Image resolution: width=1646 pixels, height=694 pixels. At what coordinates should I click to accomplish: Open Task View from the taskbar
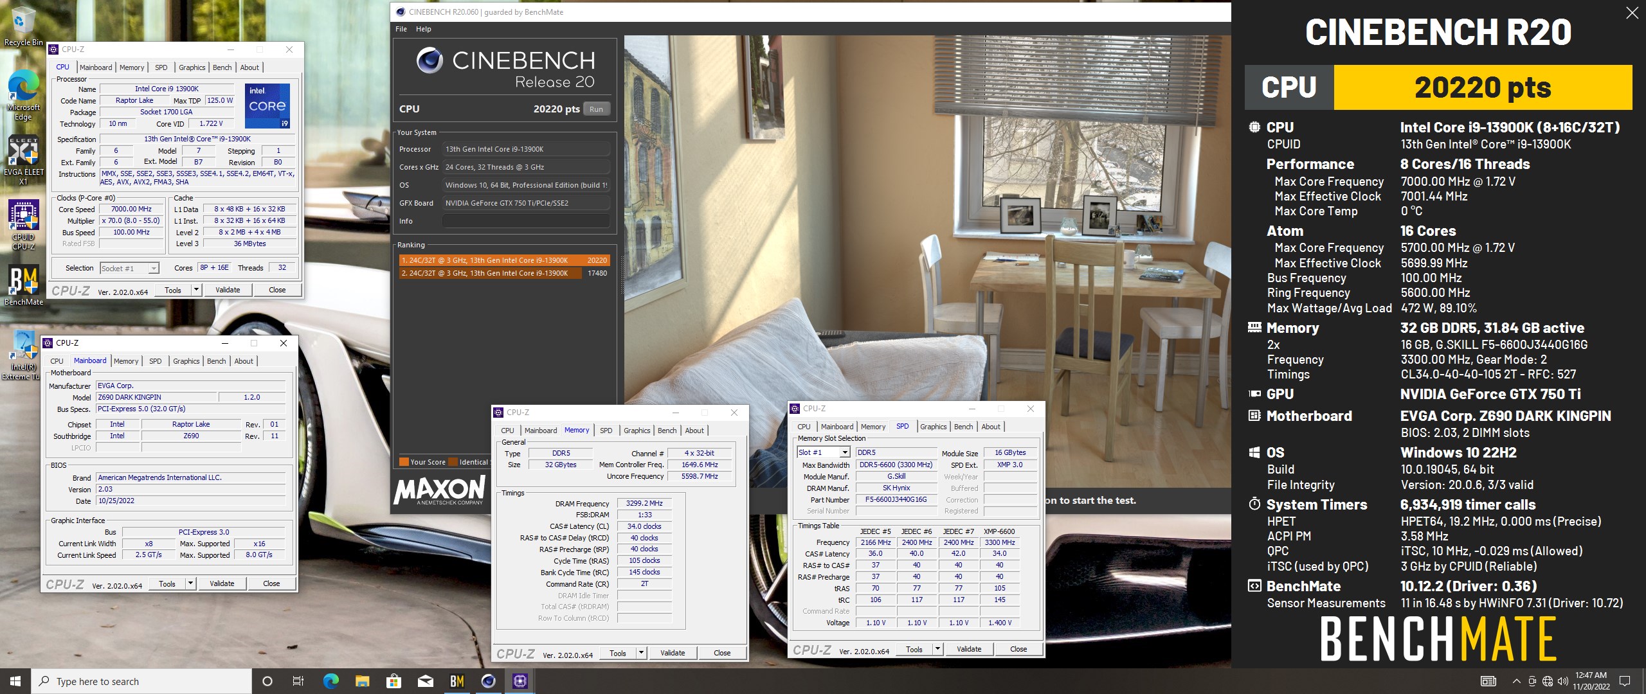pyautogui.click(x=298, y=681)
